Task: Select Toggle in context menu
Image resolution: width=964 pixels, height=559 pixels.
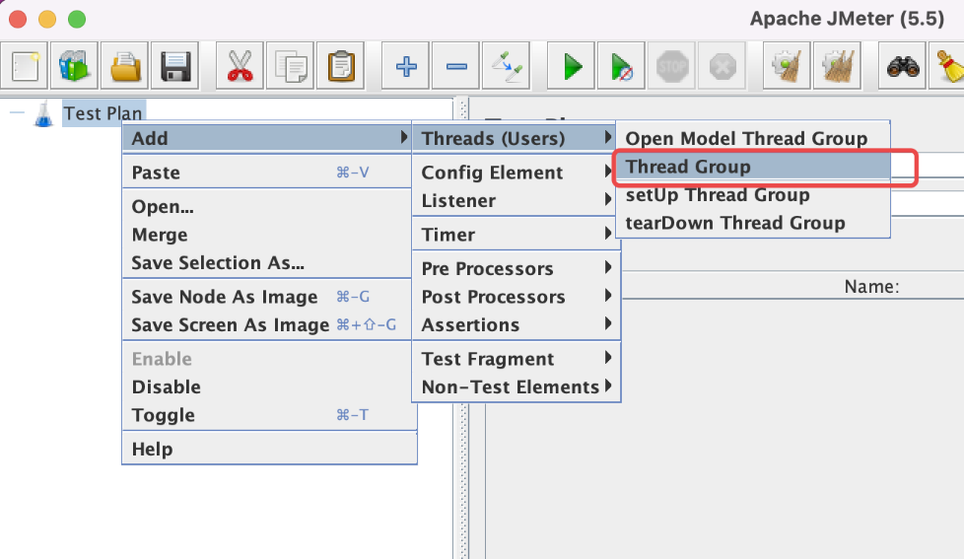Action: (x=163, y=415)
